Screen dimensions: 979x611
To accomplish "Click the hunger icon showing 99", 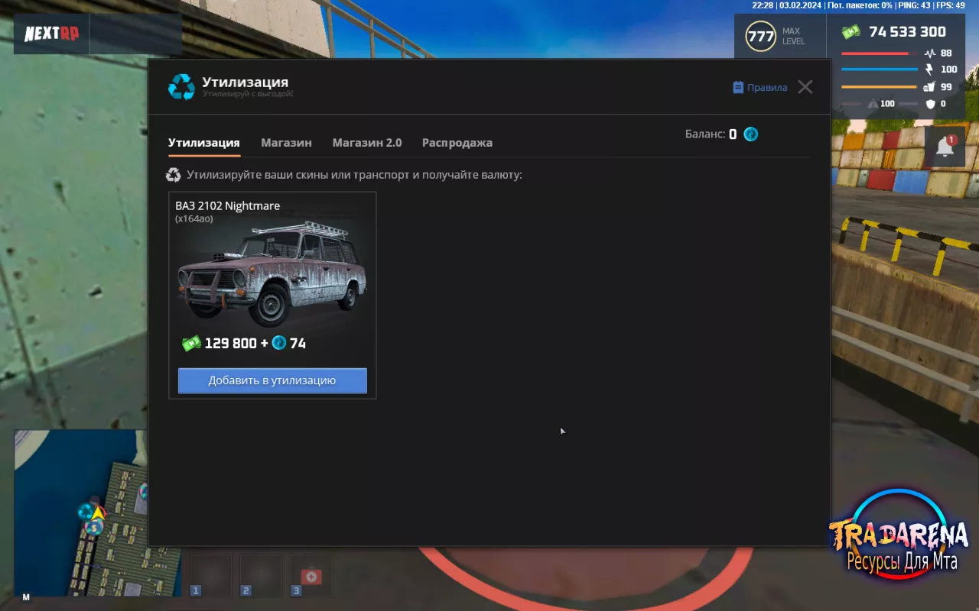I will [x=930, y=87].
